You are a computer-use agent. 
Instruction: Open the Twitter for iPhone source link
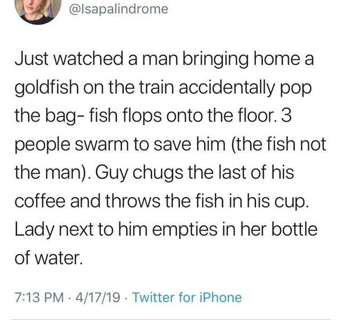click(187, 297)
